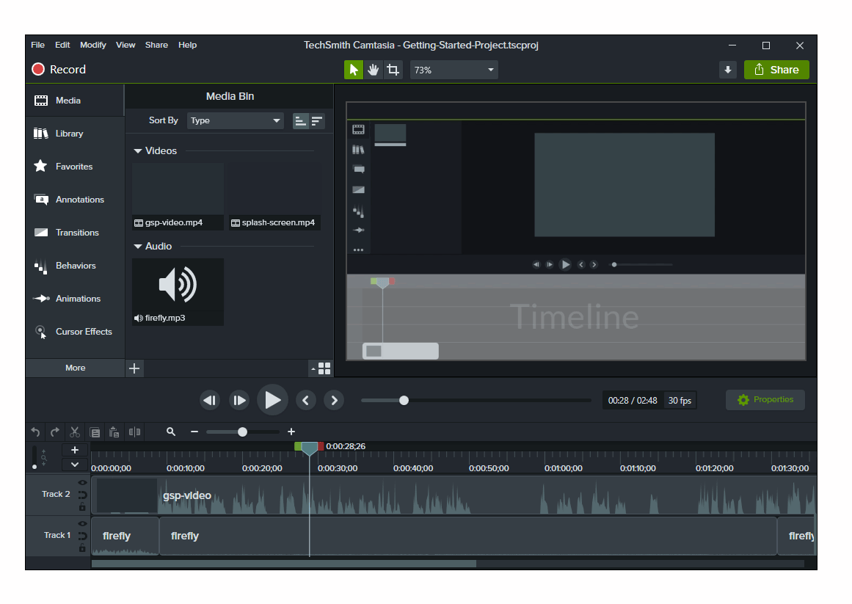Image resolution: width=852 pixels, height=604 pixels.
Task: Click the download arrow icon
Action: 727,70
